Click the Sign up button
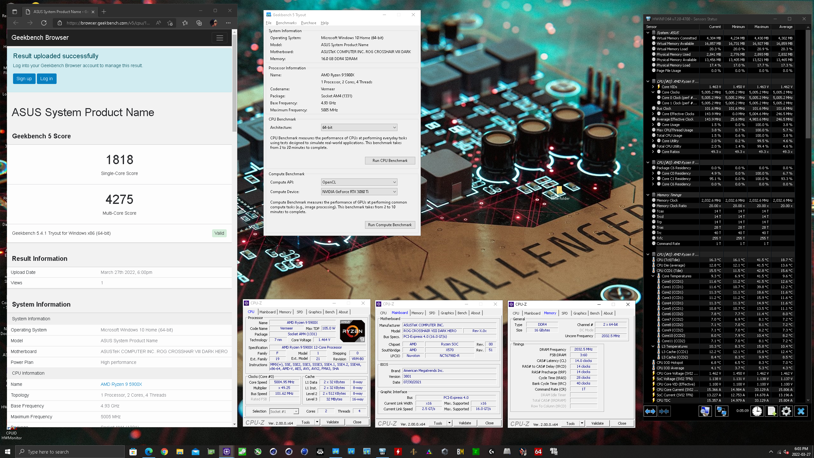Viewport: 814px width, 458px height. click(24, 79)
